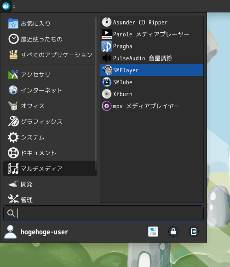Screen dimensions: 230x267
Task: Open Xfburn disc burner
Action: 152,94
